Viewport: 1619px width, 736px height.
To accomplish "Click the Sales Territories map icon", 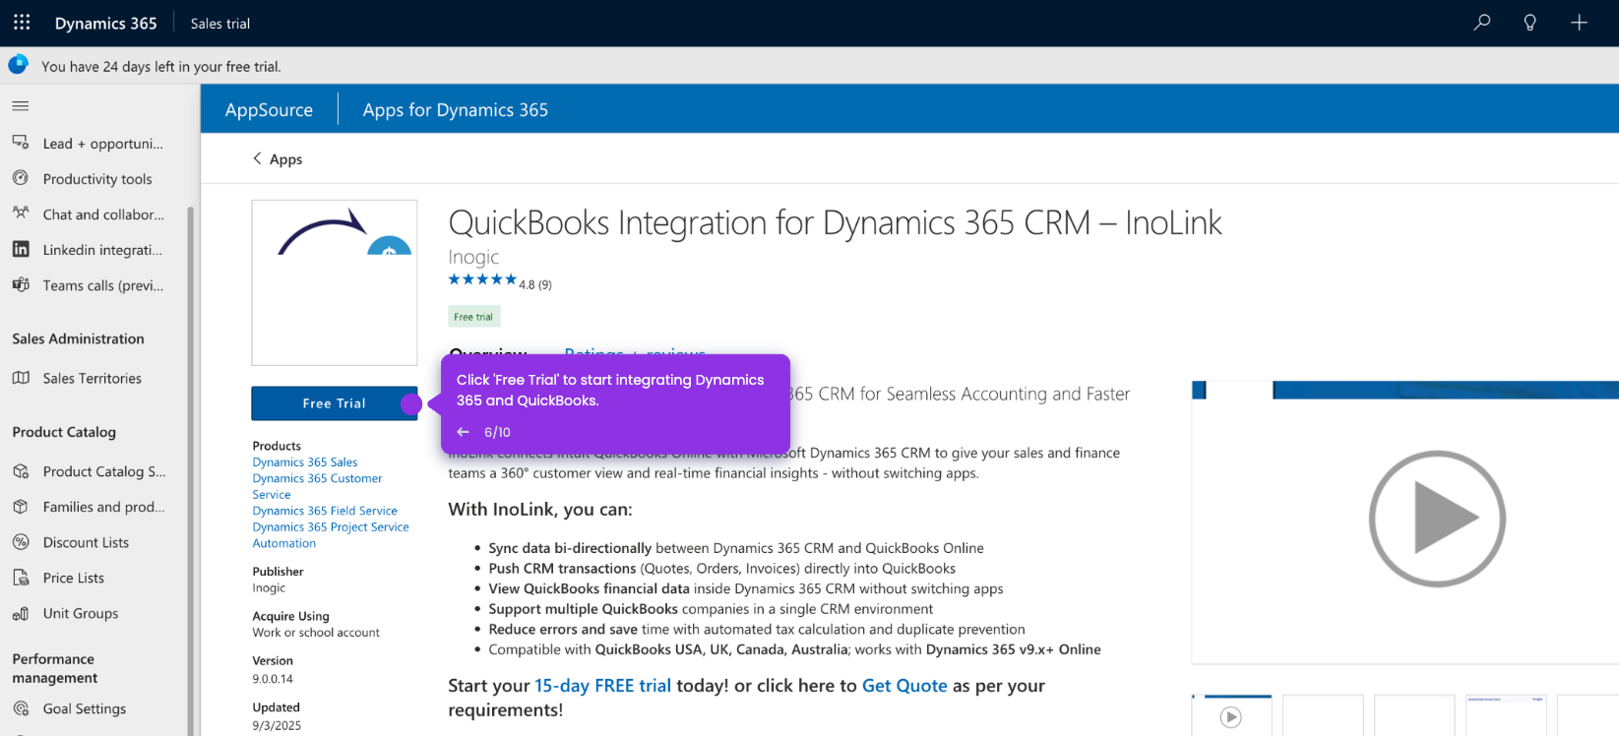I will click(x=21, y=378).
